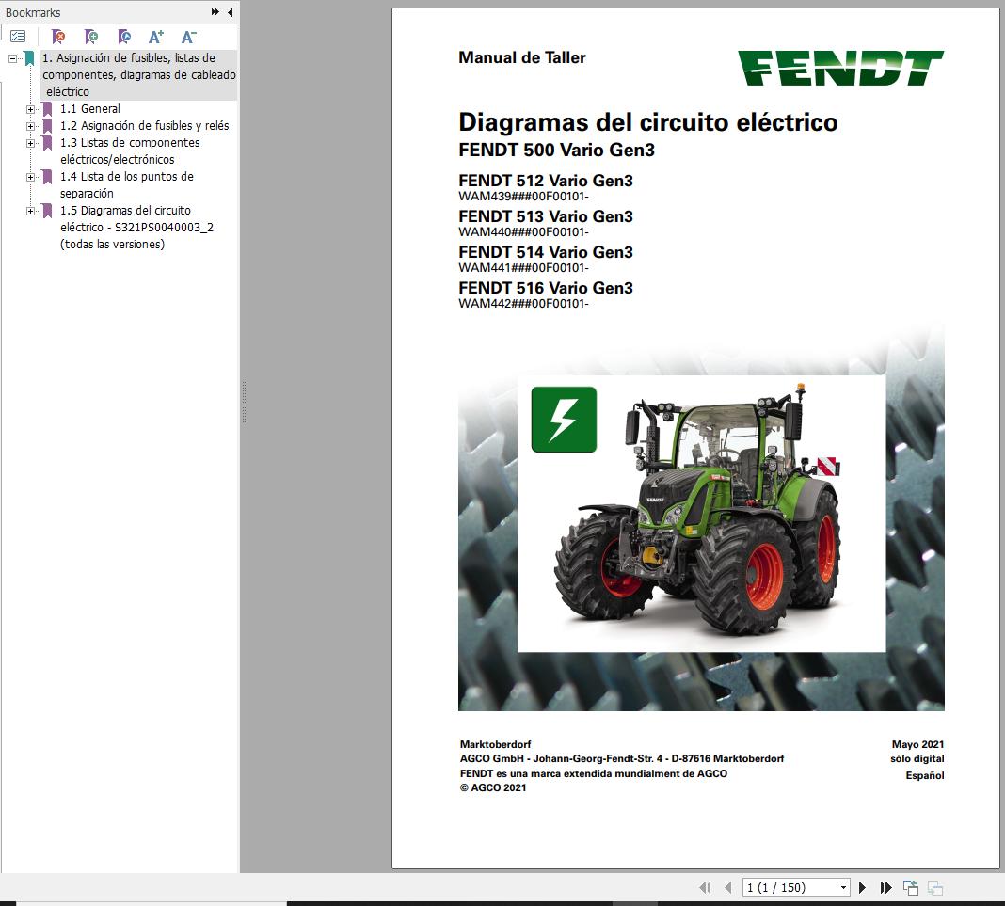
Task: Click the tractor image on the cover
Action: (x=698, y=511)
